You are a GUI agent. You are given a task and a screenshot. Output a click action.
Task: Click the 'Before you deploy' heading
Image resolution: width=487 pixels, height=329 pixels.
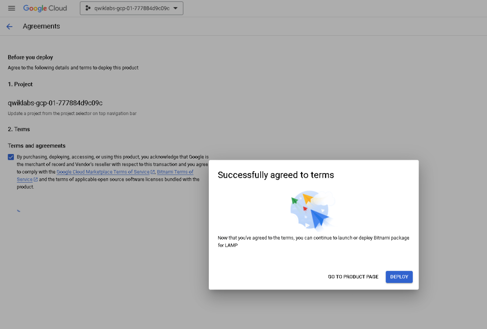(30, 58)
